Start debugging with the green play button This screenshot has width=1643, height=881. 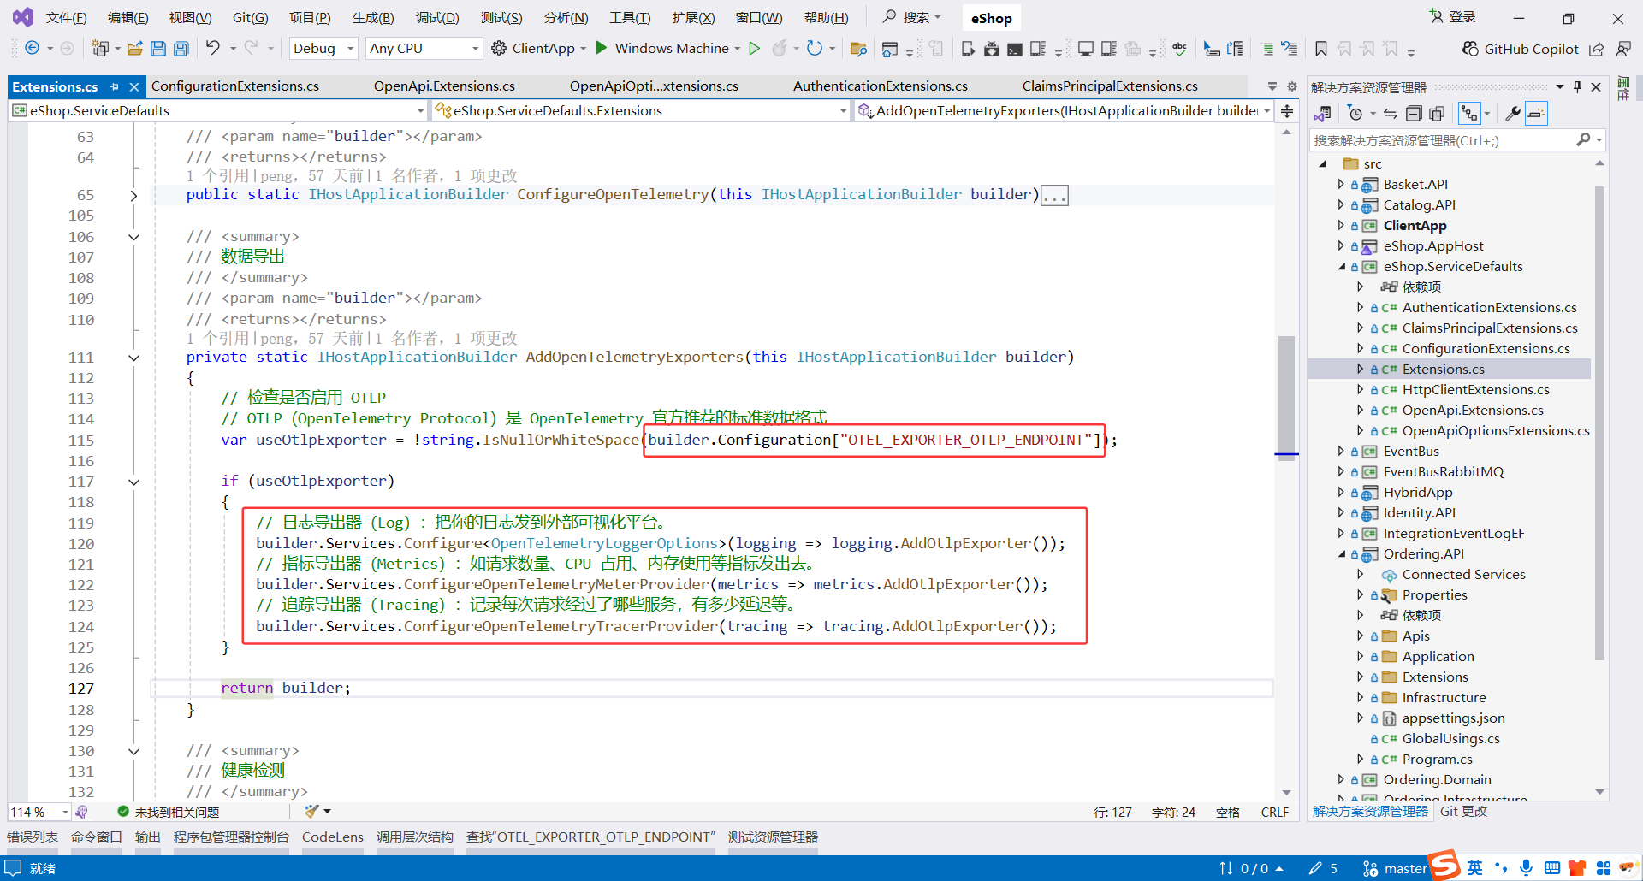click(x=602, y=48)
